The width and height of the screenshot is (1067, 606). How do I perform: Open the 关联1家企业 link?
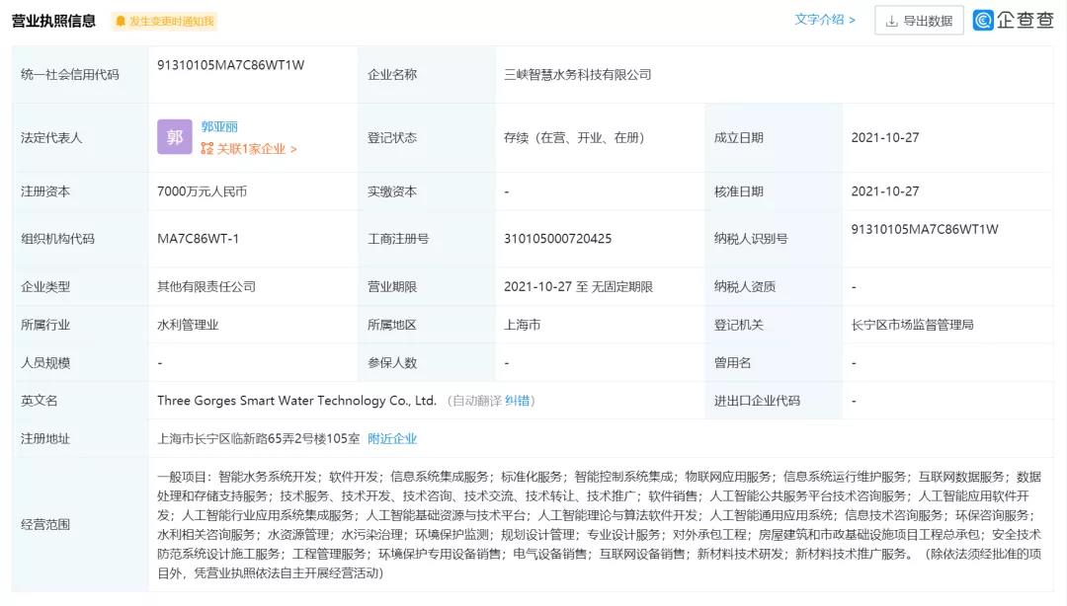(x=255, y=149)
